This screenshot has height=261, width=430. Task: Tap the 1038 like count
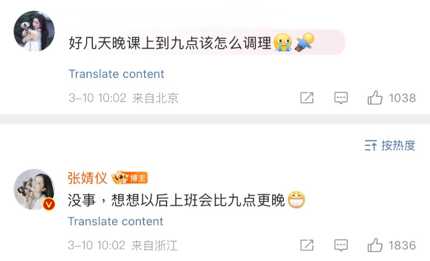click(402, 98)
